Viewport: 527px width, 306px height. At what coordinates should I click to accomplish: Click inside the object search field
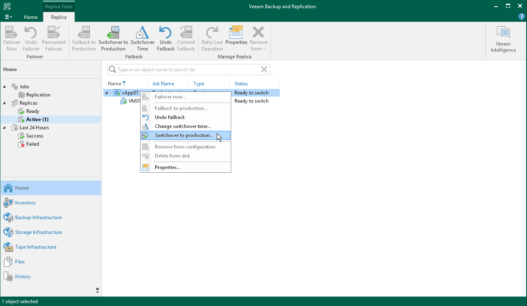[185, 69]
